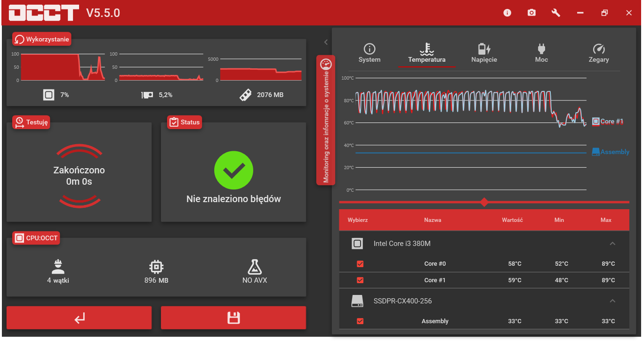This screenshot has width=643, height=343.
Task: Take a screenshot with camera icon
Action: pos(531,13)
